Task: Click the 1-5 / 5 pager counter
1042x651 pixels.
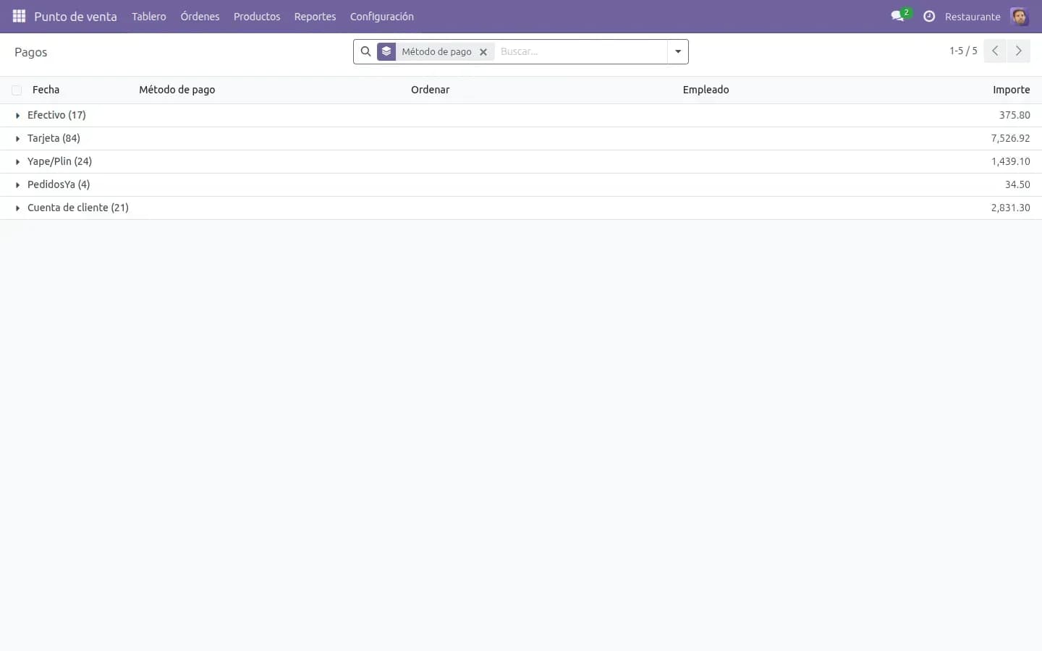Action: (x=963, y=51)
